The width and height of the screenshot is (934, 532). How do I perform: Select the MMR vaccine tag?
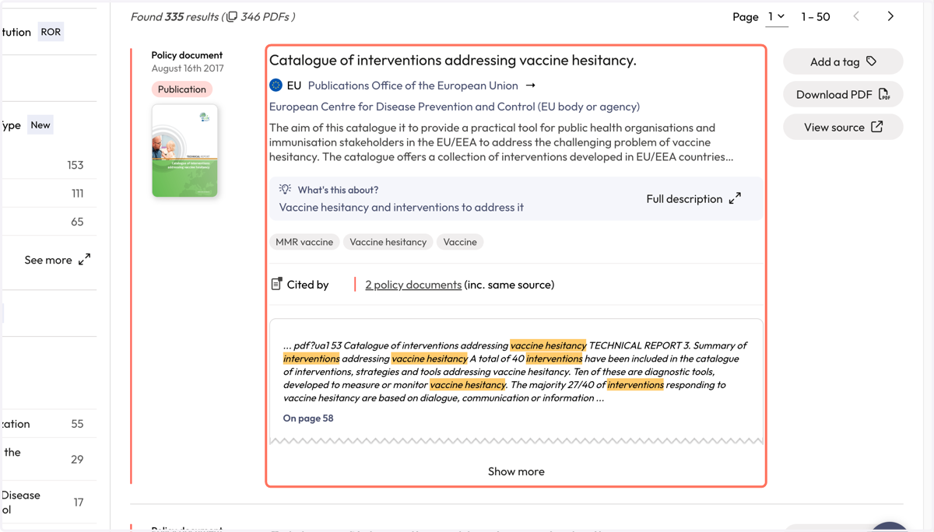point(304,242)
